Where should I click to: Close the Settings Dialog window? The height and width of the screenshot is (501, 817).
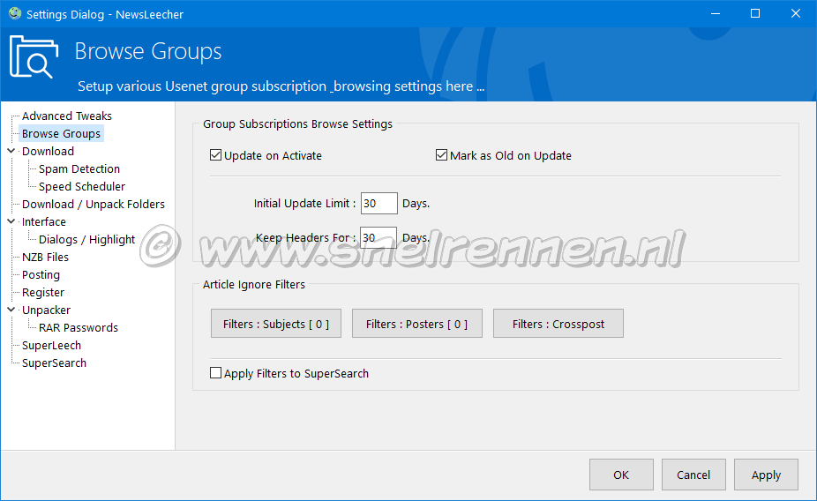click(x=795, y=13)
